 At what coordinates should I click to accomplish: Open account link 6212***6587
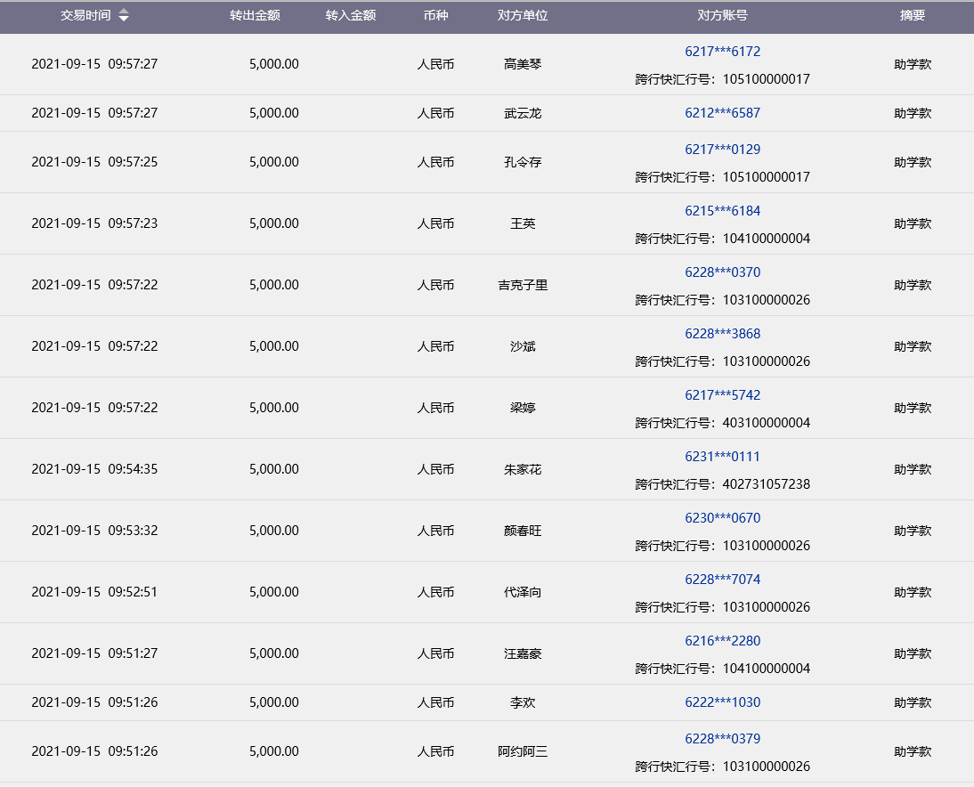(722, 113)
